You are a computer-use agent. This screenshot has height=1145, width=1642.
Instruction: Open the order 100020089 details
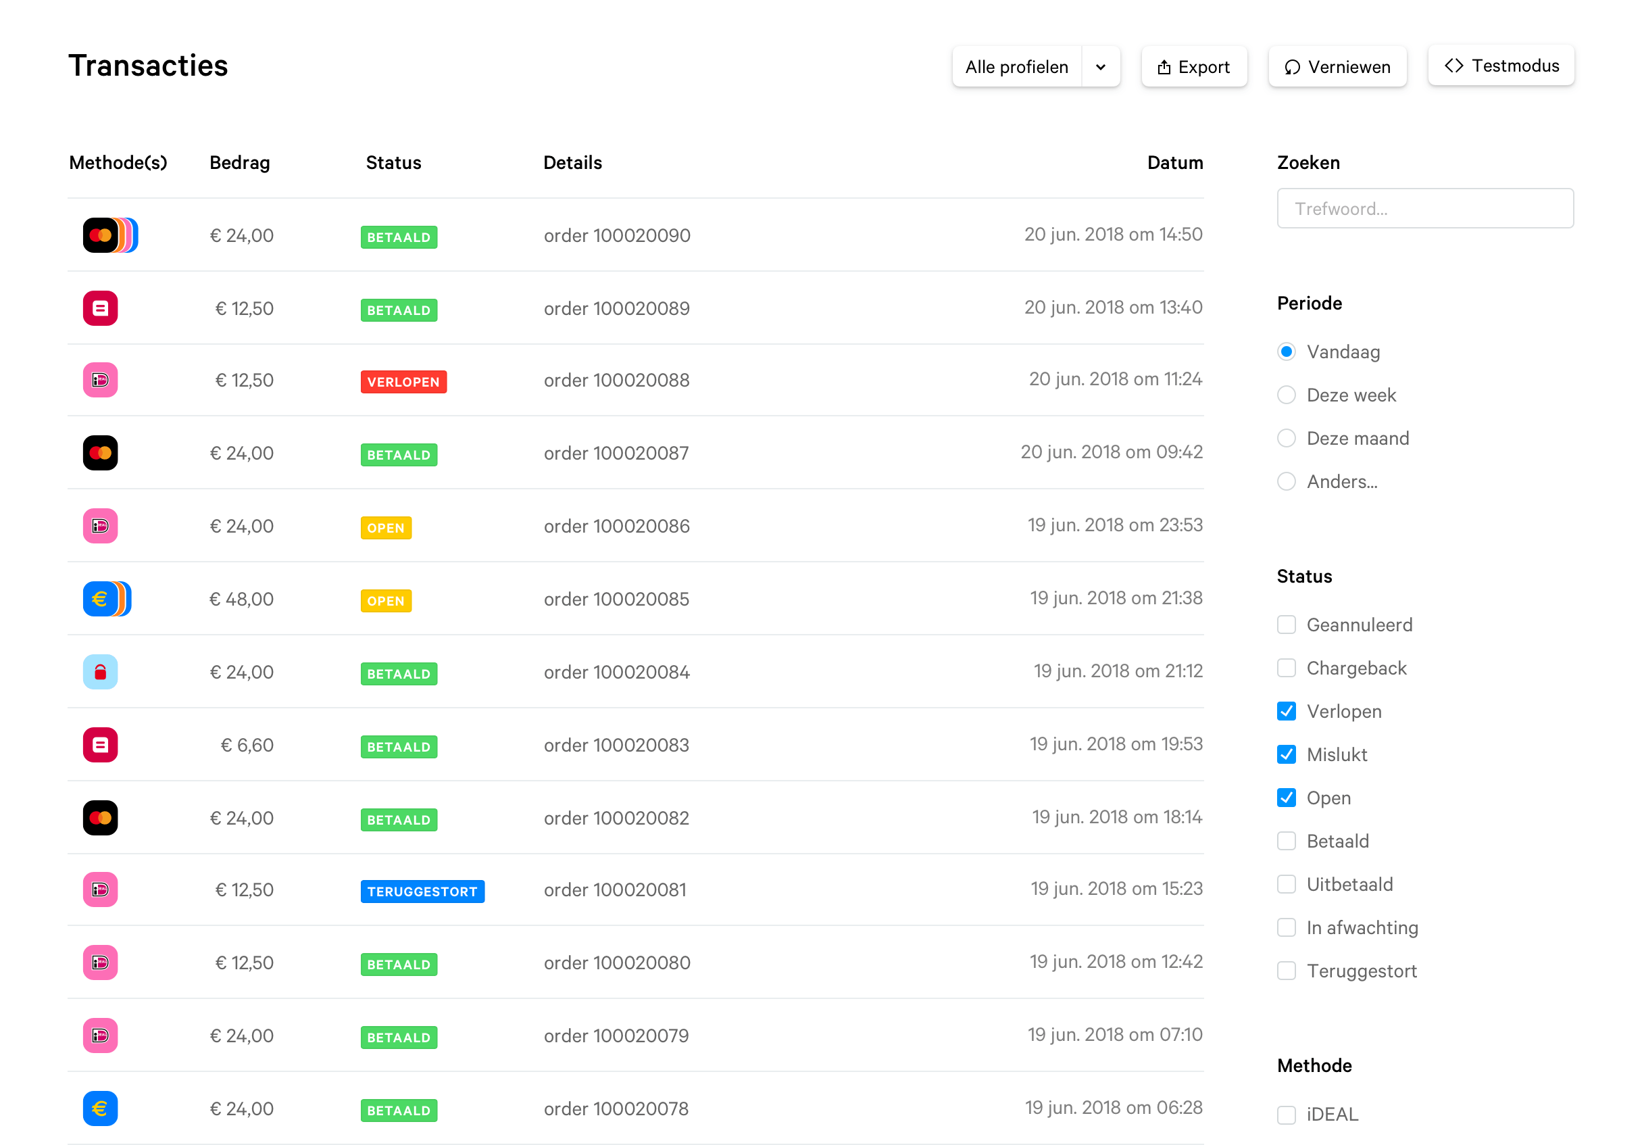pos(616,308)
